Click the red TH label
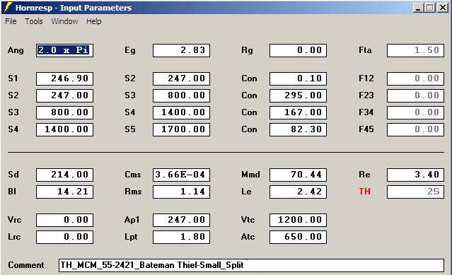 [x=365, y=192]
